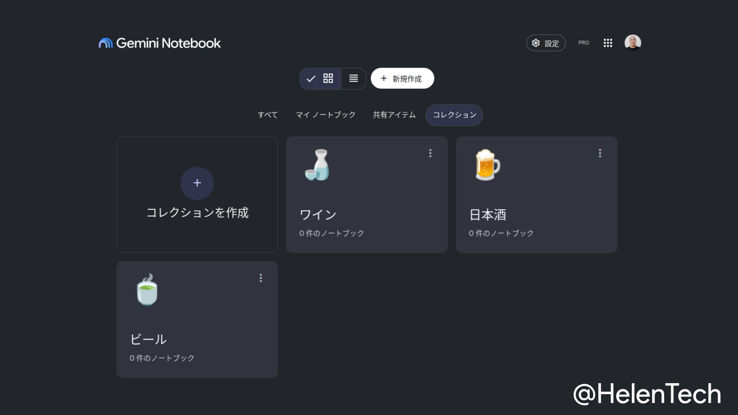Select the コレクション tab
The width and height of the screenshot is (738, 415).
[454, 115]
